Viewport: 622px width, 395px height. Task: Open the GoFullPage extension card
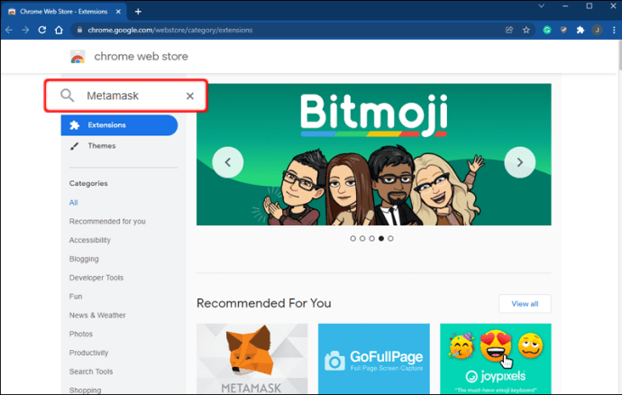tap(374, 359)
